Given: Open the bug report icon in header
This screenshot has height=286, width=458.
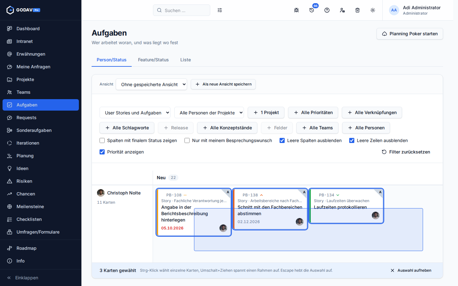Looking at the screenshot, I should tap(296, 10).
